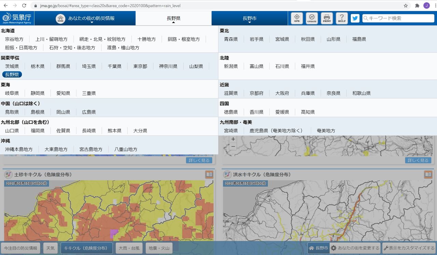The height and width of the screenshot is (255, 437).
Task: Zoom out the map with minus button
Action: click(x=233, y=146)
